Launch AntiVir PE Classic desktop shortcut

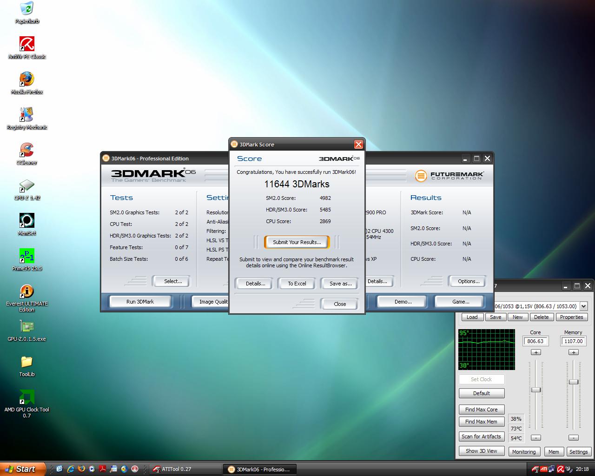tap(27, 48)
